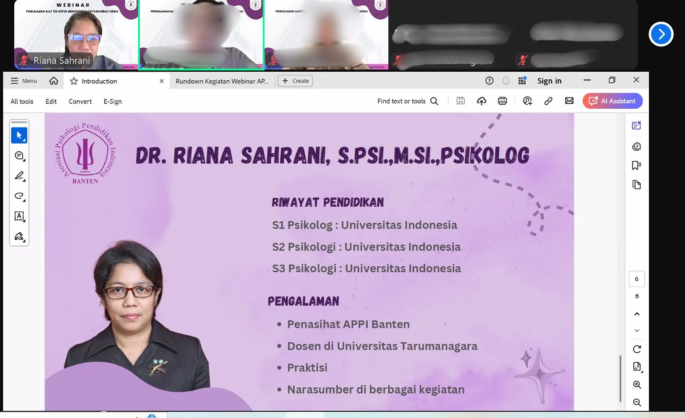Open the Fill & Sign pen tool
The image size is (685, 418).
pyautogui.click(x=19, y=236)
